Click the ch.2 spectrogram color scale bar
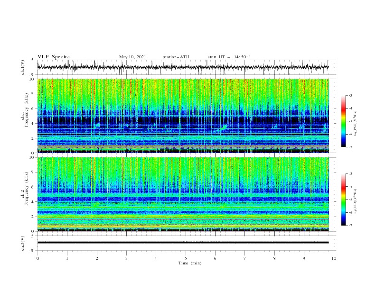 pyautogui.click(x=343, y=199)
